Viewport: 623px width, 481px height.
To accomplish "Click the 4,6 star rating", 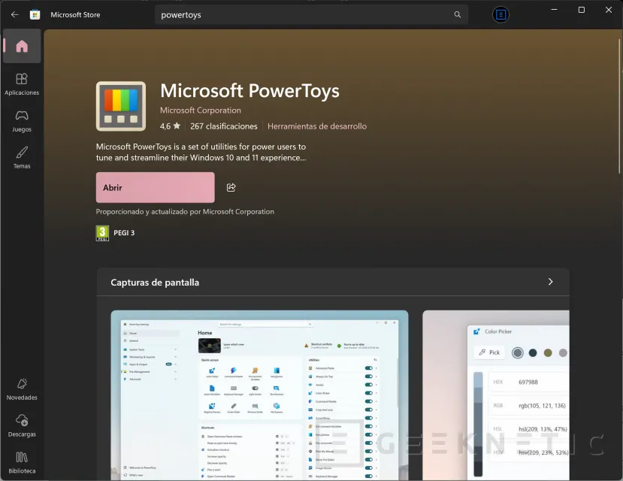I will point(170,126).
